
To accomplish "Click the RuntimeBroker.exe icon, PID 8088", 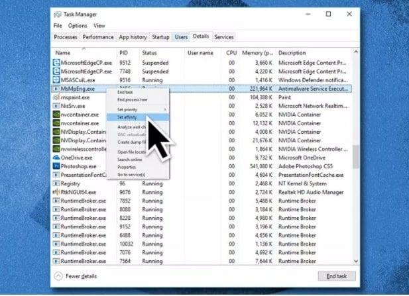I will (x=56, y=209).
